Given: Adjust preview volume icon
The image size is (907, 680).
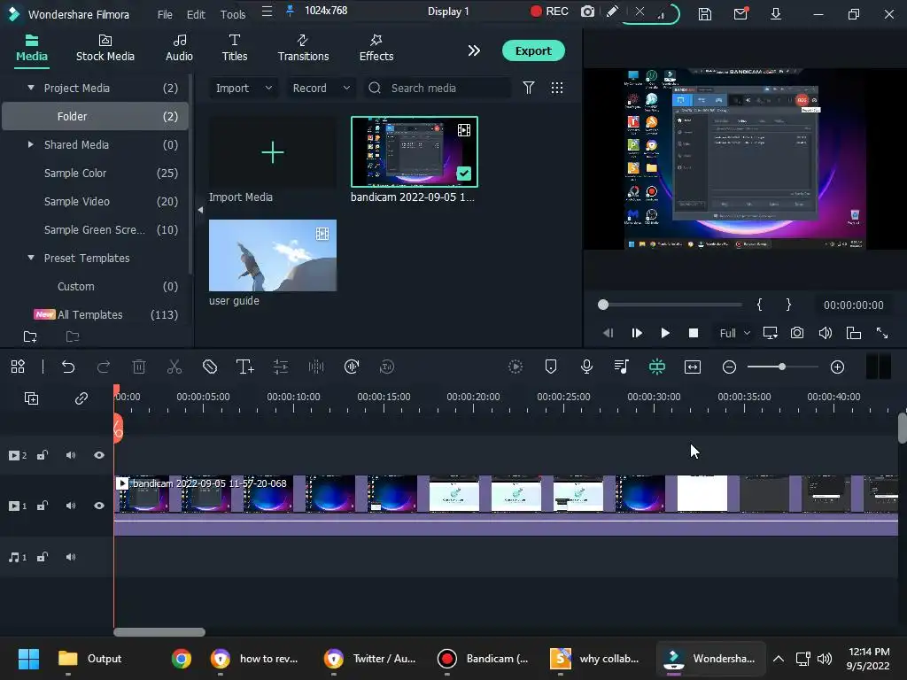Looking at the screenshot, I should [x=826, y=333].
